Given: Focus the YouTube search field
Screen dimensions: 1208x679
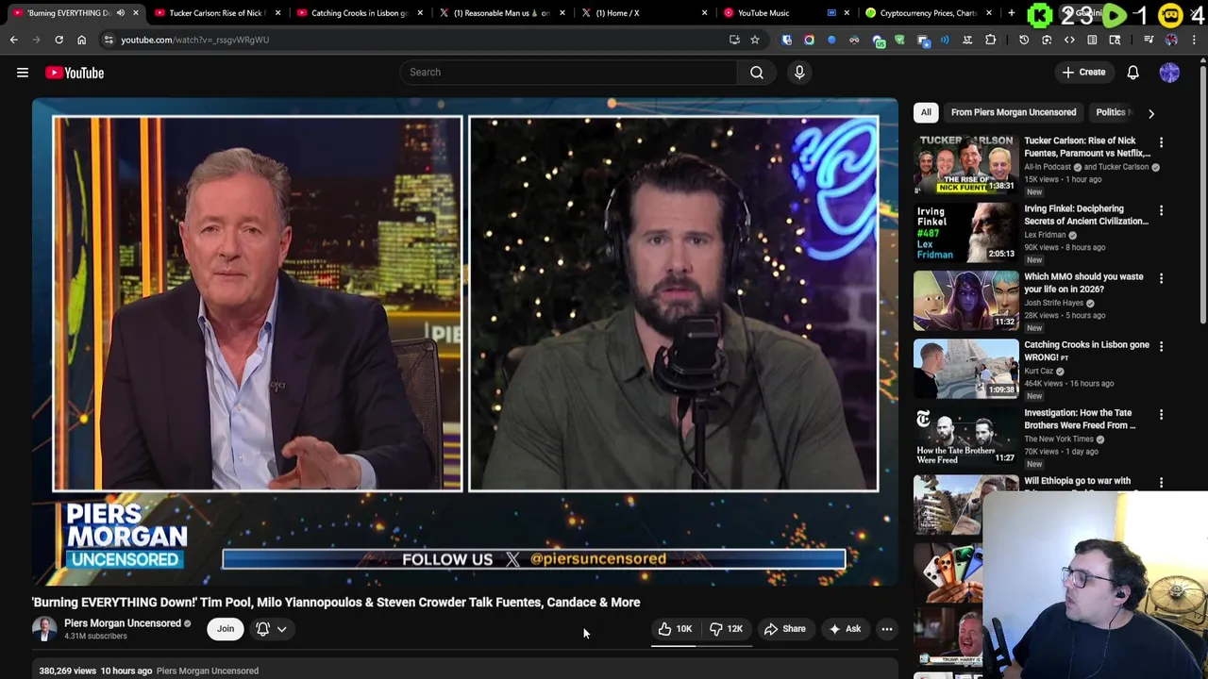Looking at the screenshot, I should click(568, 72).
